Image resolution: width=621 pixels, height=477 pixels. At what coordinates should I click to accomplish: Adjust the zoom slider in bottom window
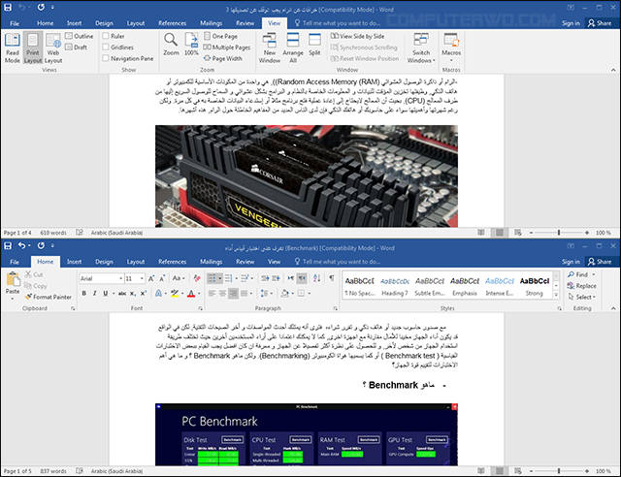point(559,471)
